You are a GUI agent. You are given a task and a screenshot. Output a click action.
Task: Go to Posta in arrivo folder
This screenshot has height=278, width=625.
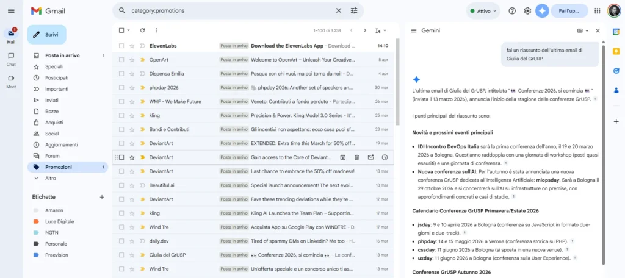tap(62, 55)
